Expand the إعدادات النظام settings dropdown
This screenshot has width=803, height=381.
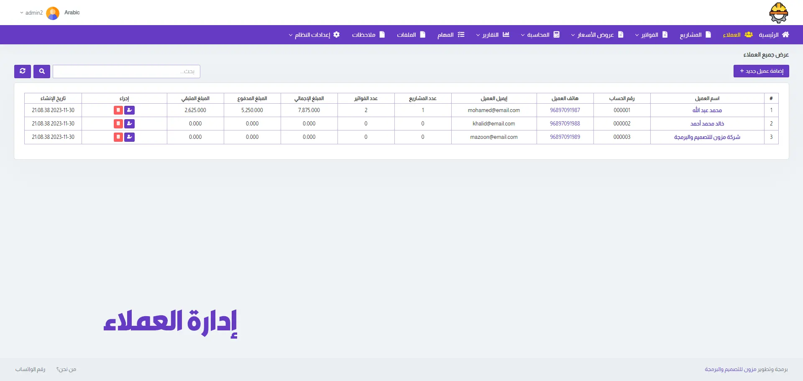point(314,35)
